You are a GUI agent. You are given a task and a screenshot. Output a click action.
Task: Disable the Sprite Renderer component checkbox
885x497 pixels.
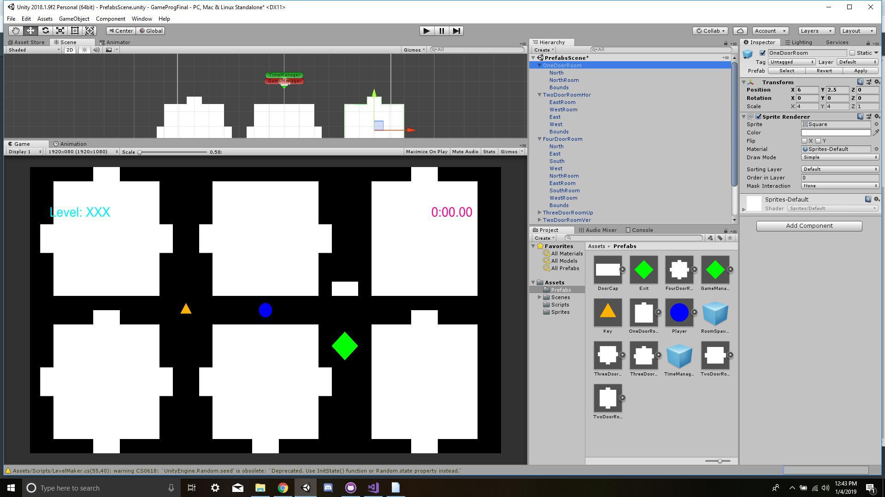click(x=759, y=116)
